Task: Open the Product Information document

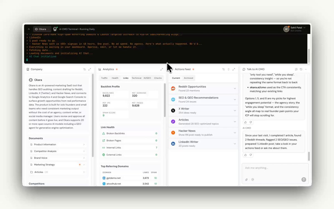Action: pos(58,144)
